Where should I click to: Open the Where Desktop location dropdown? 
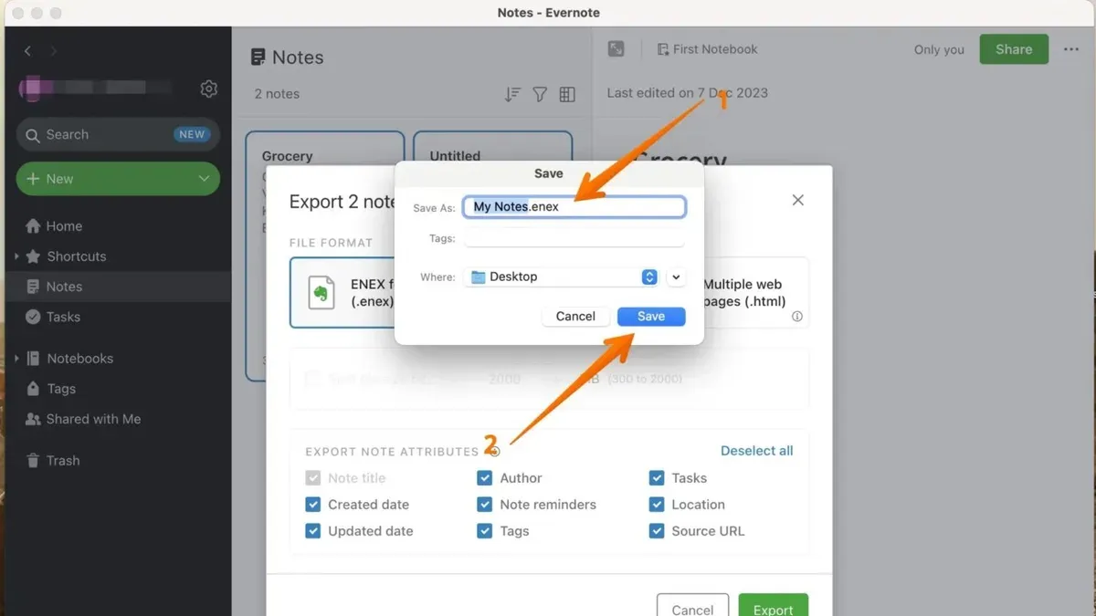[562, 277]
